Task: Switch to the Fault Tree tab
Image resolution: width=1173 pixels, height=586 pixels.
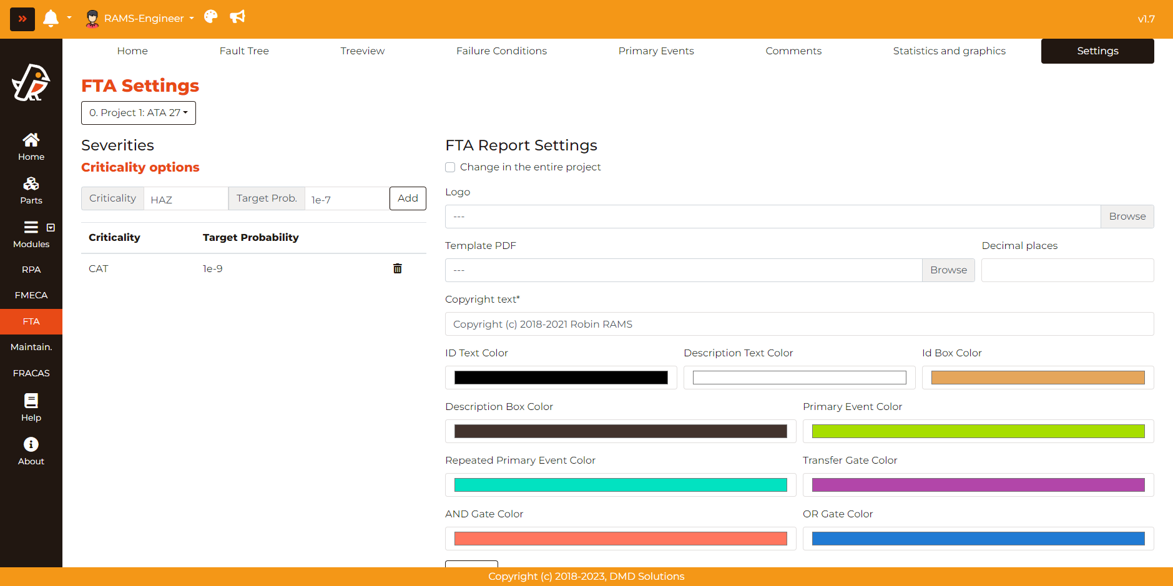Action: pos(244,51)
